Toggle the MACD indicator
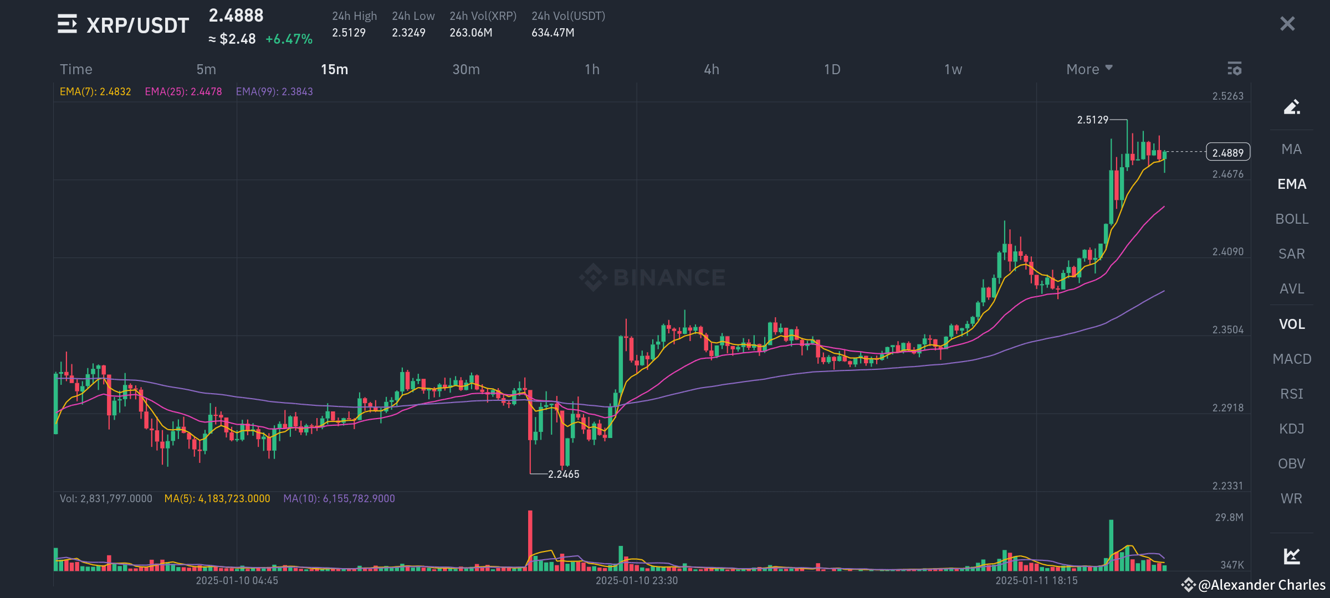 (1291, 359)
